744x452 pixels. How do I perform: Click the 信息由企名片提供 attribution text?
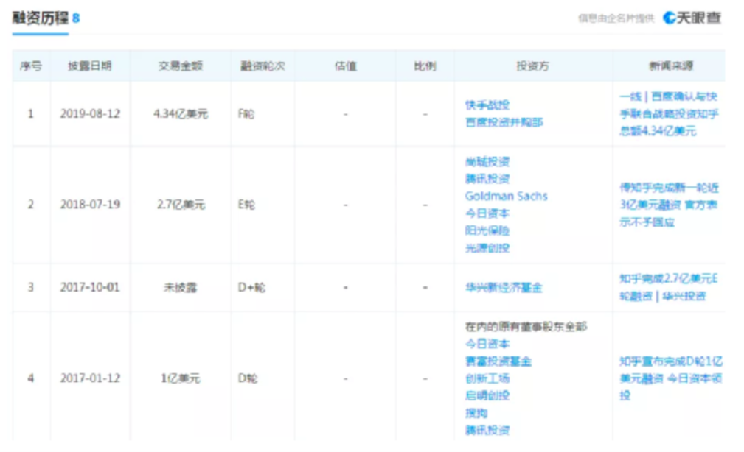coord(616,18)
